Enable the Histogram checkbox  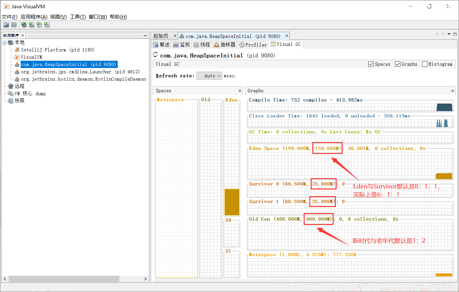425,64
